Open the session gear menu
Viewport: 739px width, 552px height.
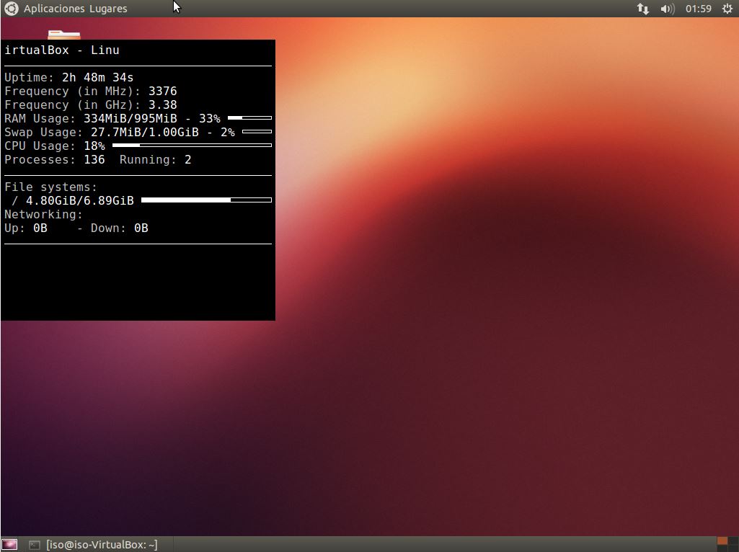(x=727, y=9)
